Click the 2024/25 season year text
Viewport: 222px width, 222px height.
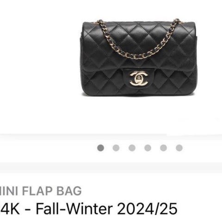point(147,209)
